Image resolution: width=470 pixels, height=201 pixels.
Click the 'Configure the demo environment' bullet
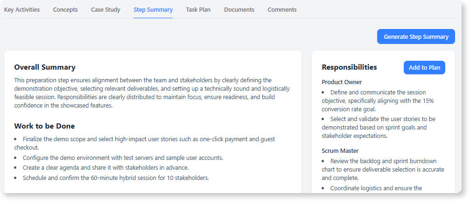(x=123, y=158)
